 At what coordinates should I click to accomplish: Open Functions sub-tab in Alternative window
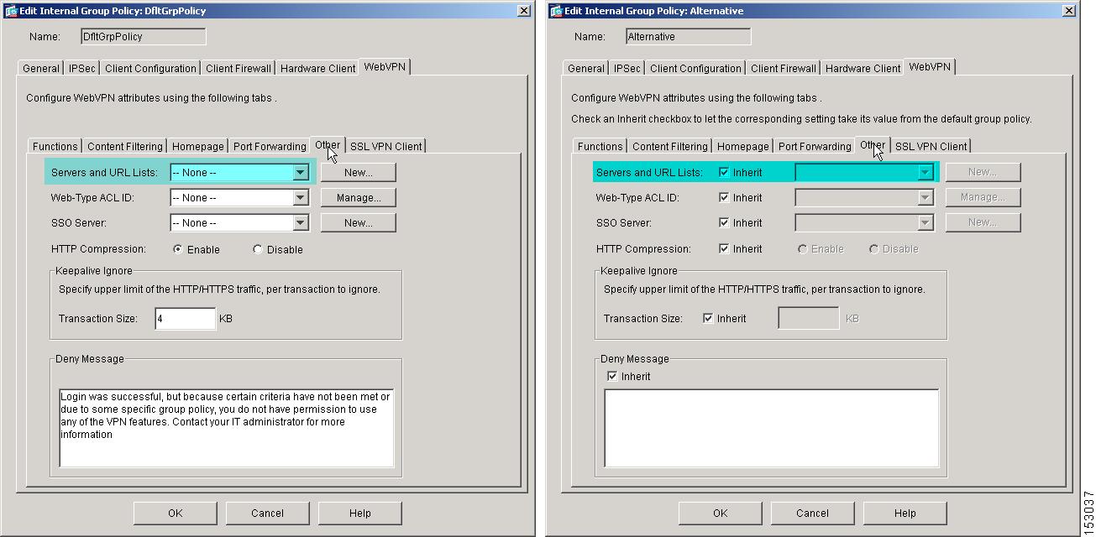600,146
